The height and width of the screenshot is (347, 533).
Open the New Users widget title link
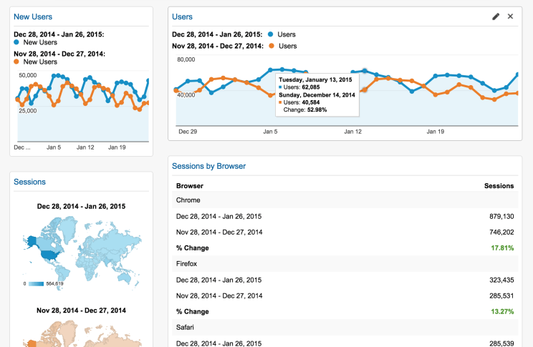click(x=33, y=16)
